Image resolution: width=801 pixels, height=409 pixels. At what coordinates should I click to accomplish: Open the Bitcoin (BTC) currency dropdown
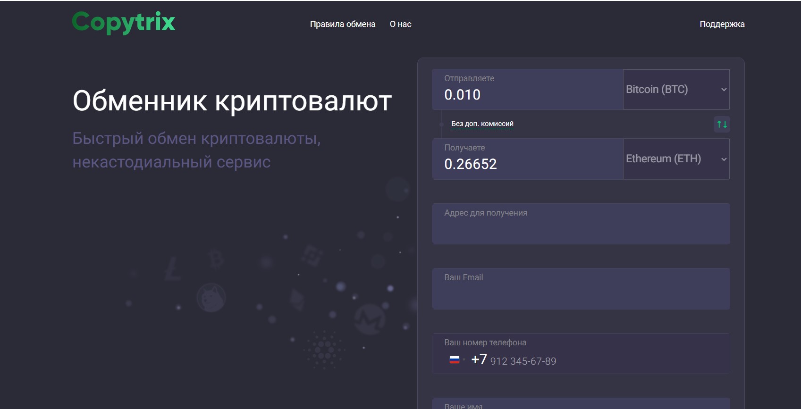point(676,90)
